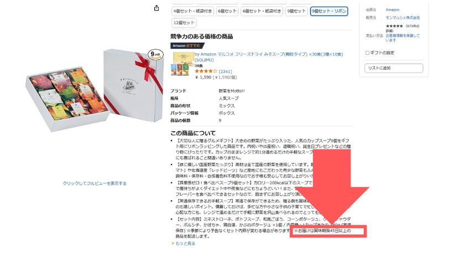Select the 6個セット・紙袋付き option
This screenshot has height=253, width=449.
262,11
